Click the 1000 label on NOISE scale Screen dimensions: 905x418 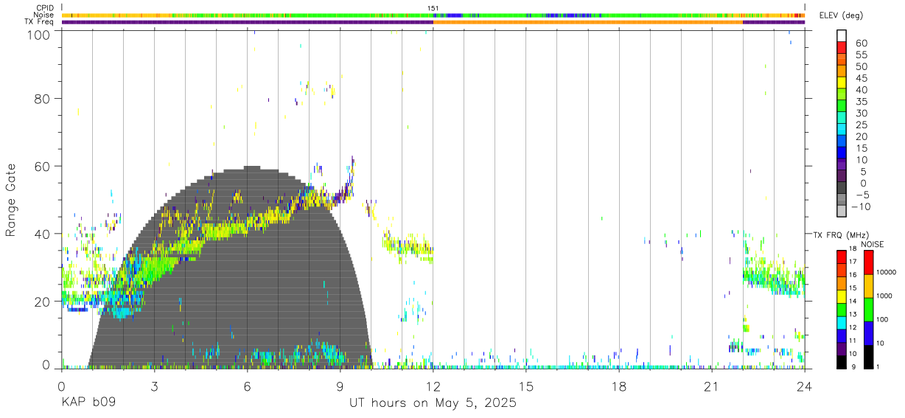point(885,296)
